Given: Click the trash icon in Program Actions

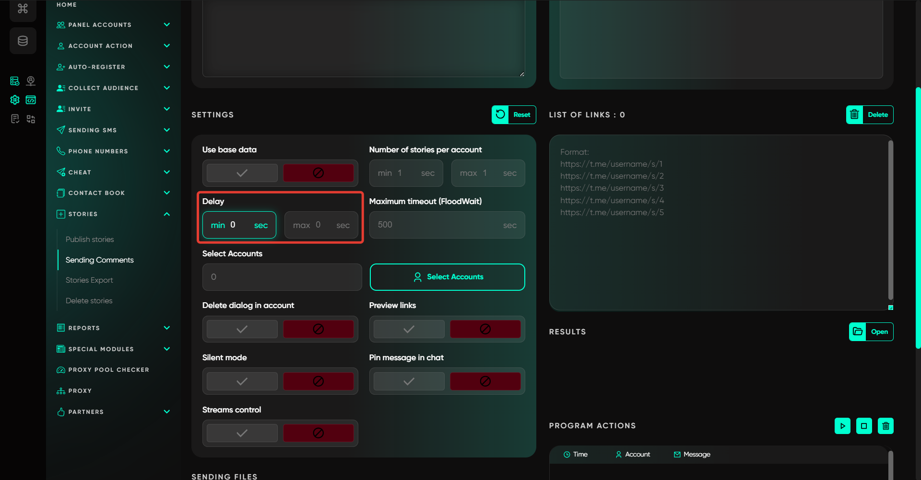Looking at the screenshot, I should [x=886, y=426].
